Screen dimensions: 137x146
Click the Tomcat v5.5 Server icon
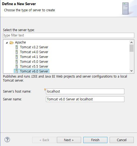click(17, 67)
